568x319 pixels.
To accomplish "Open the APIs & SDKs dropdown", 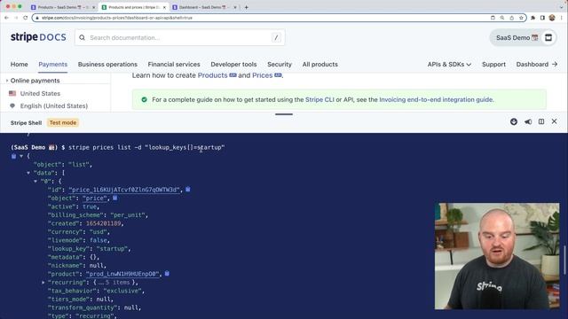I will [449, 65].
